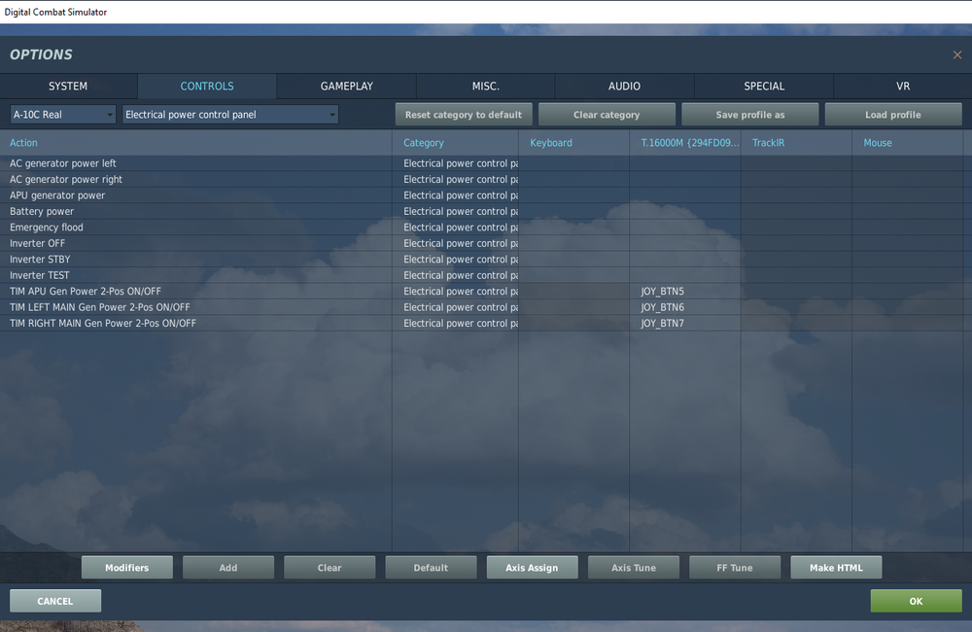Click the JOY_BTN6 binding cell
Image resolution: width=972 pixels, height=632 pixels.
click(x=685, y=307)
